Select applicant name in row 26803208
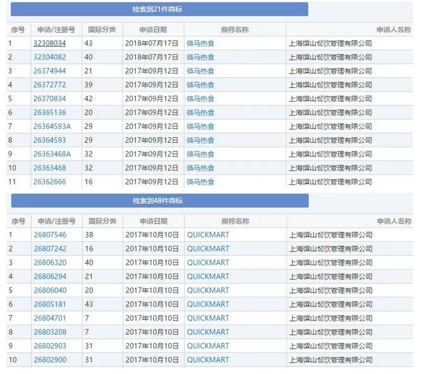The width and height of the screenshot is (423, 374). tap(331, 332)
